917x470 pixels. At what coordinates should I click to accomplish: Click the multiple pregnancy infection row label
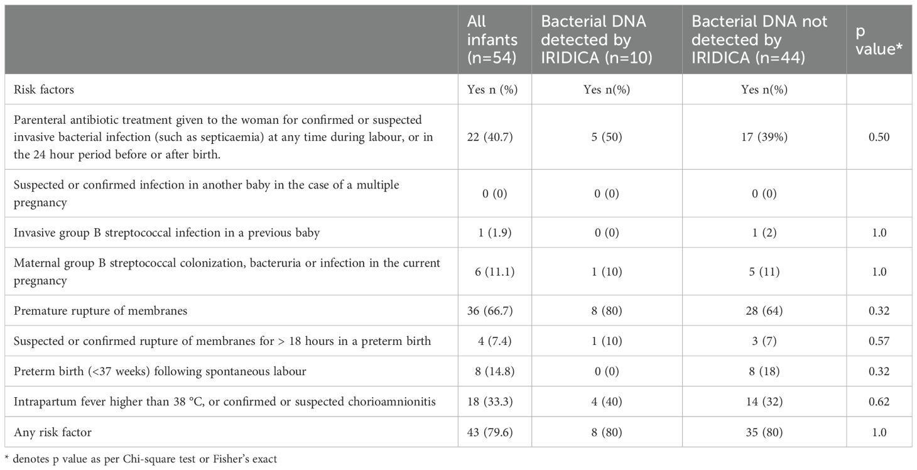click(207, 193)
